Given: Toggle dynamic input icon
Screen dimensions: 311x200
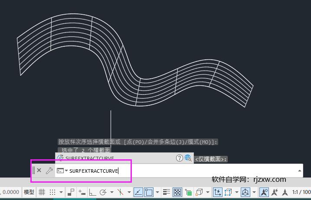Looking at the screenshot, I should (82, 192).
